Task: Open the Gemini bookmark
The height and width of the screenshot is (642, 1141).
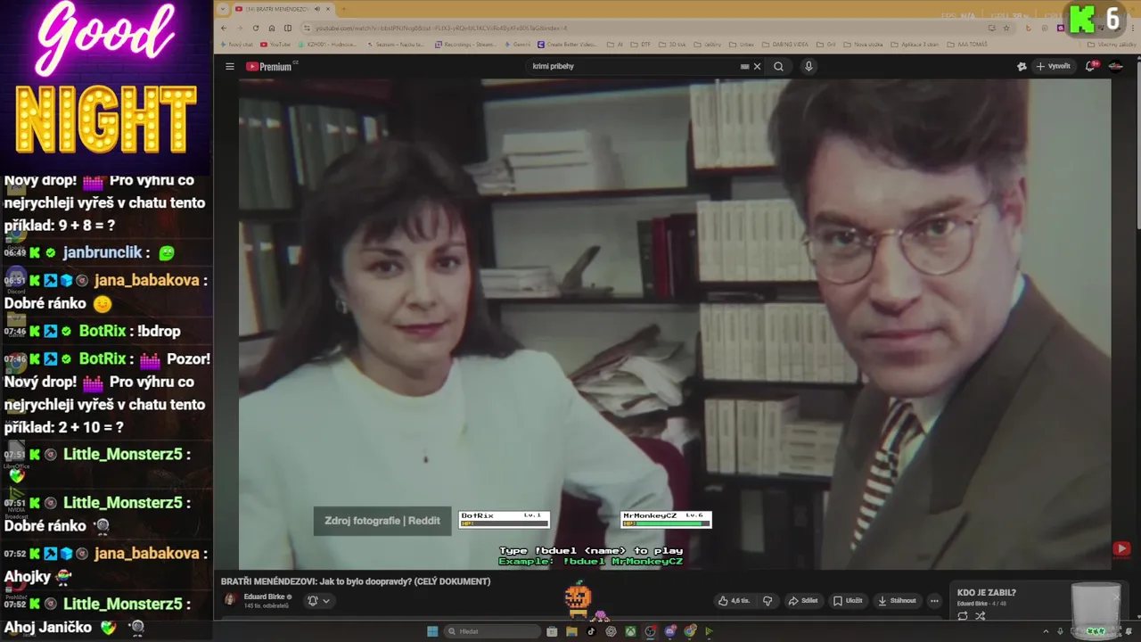Action: coord(516,45)
